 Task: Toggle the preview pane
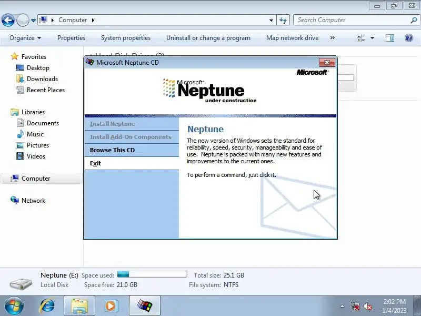[x=390, y=38]
